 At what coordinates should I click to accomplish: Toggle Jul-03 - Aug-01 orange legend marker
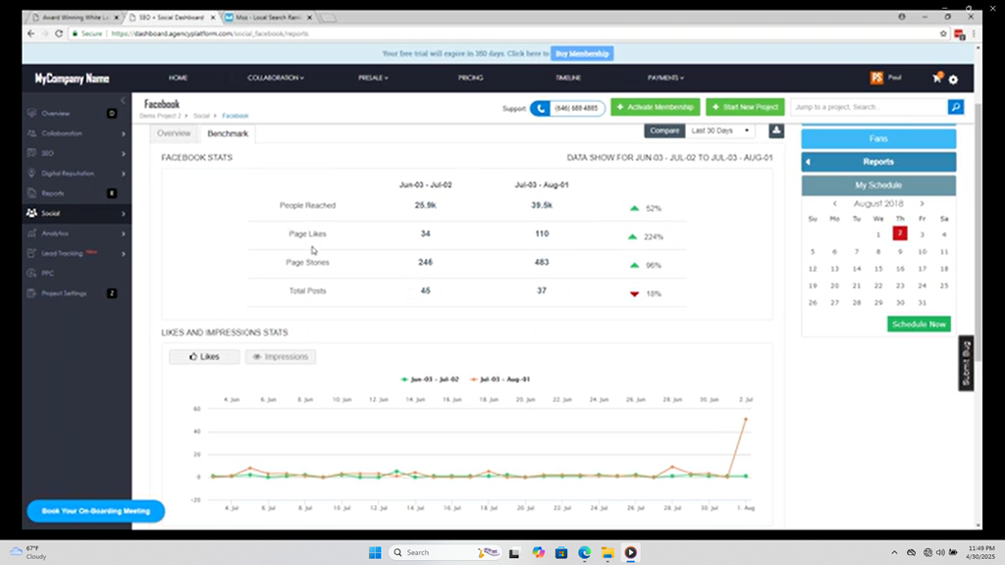point(475,379)
